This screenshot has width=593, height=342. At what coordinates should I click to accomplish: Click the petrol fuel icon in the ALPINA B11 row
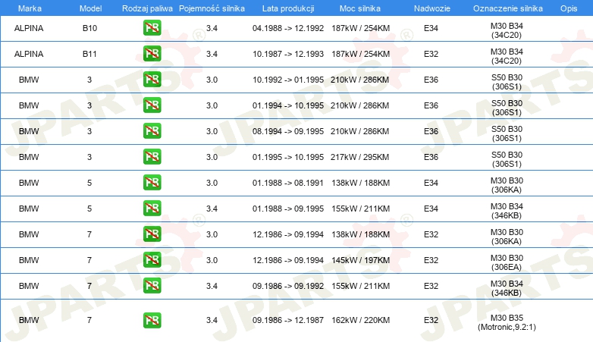click(152, 54)
